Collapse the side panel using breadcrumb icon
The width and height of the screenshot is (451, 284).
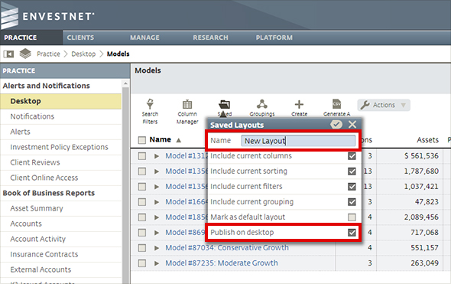tap(8, 54)
